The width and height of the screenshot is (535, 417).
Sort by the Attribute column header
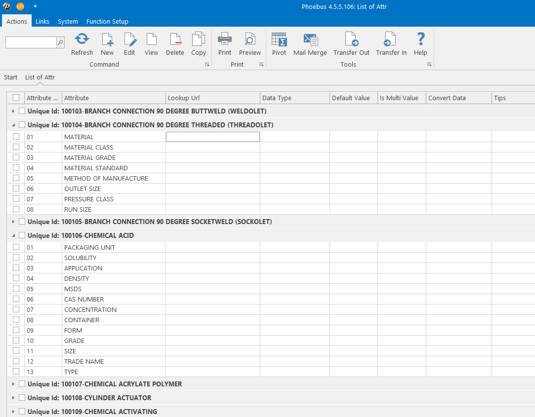tap(114, 98)
